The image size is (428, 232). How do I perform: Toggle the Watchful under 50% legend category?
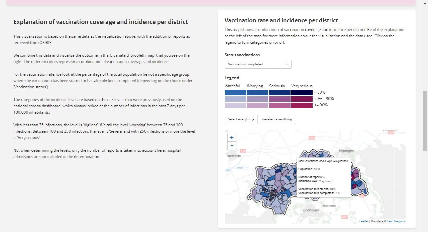point(235,92)
